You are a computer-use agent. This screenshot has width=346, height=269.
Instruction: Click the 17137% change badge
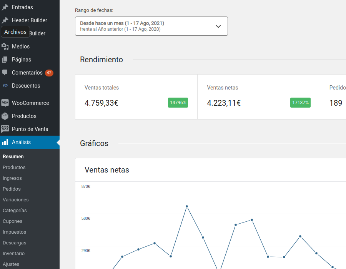pos(300,103)
